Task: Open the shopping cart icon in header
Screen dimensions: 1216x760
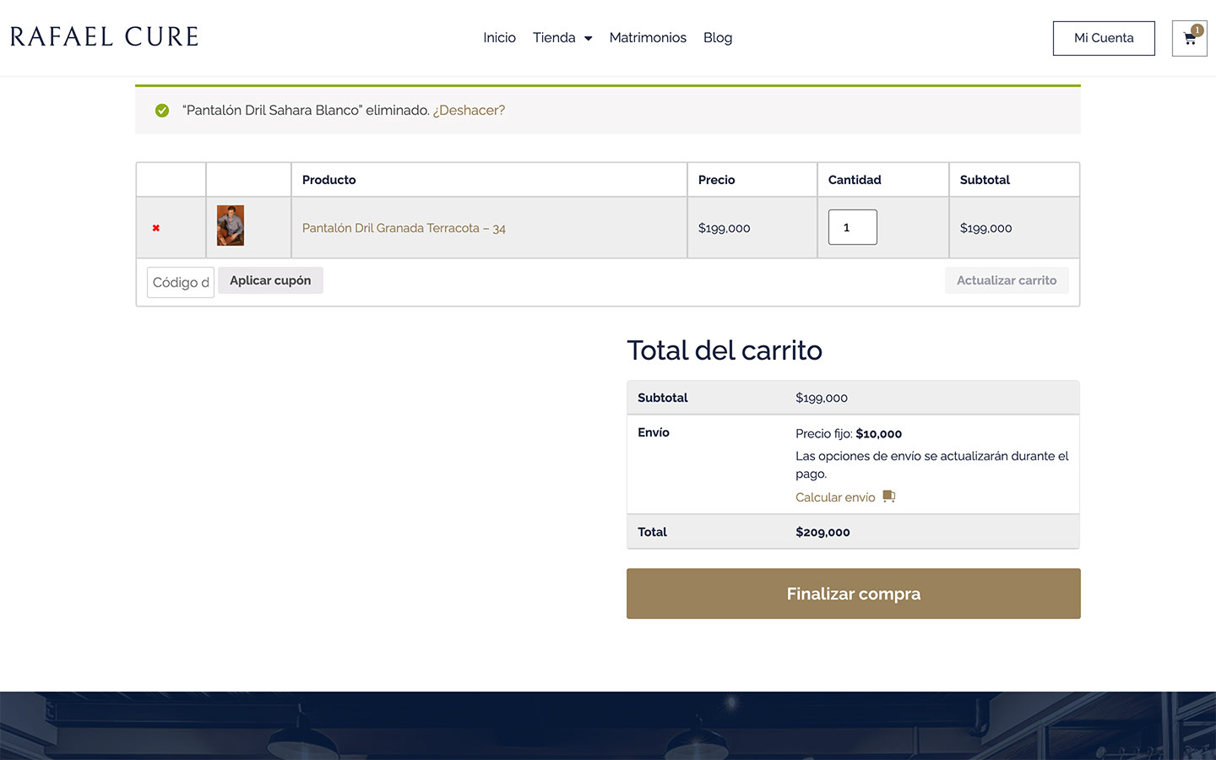Action: tap(1189, 39)
